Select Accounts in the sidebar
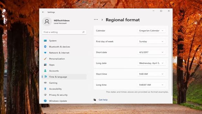 pyautogui.click(x=64, y=71)
